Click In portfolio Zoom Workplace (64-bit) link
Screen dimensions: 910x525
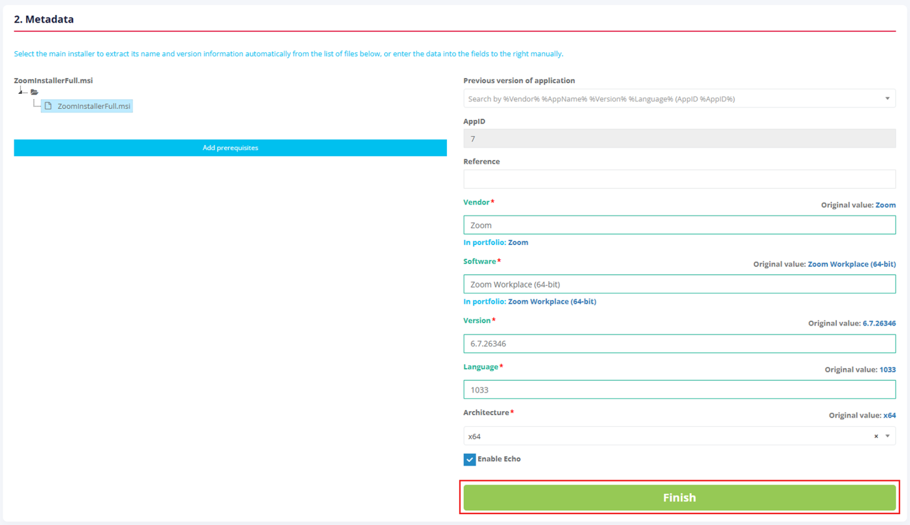pos(551,302)
